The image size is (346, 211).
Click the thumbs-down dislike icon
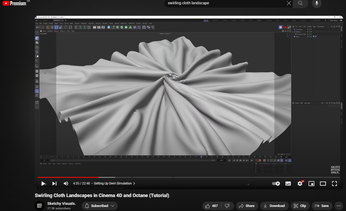tap(227, 206)
